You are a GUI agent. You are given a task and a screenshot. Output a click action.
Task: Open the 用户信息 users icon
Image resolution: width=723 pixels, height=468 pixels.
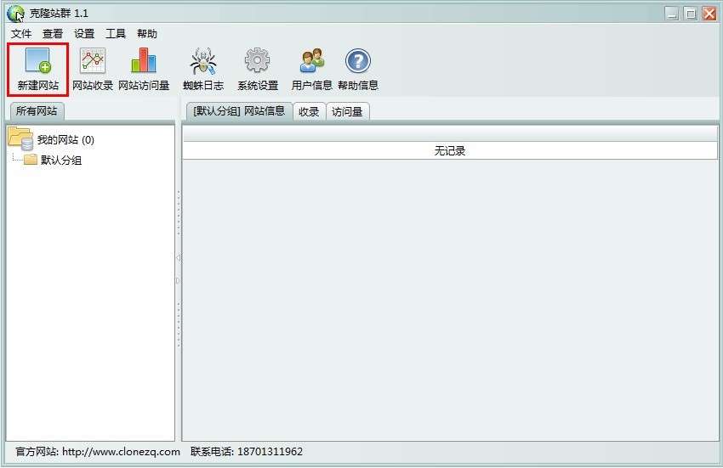311,60
